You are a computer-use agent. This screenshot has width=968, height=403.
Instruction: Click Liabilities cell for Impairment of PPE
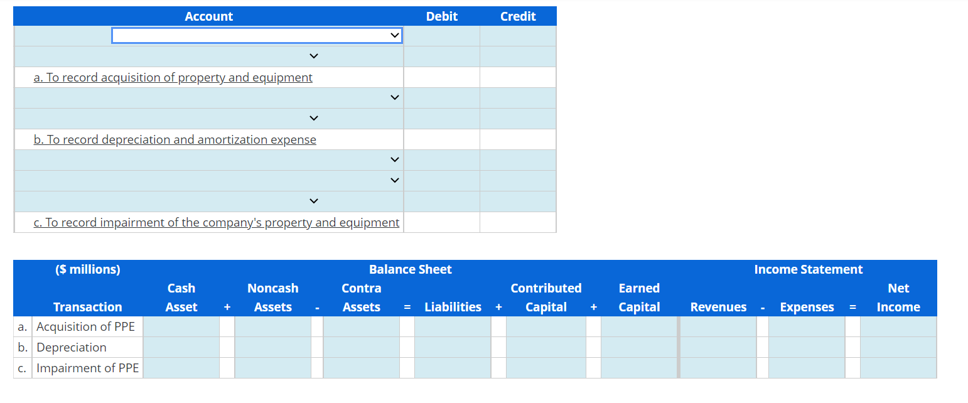453,368
